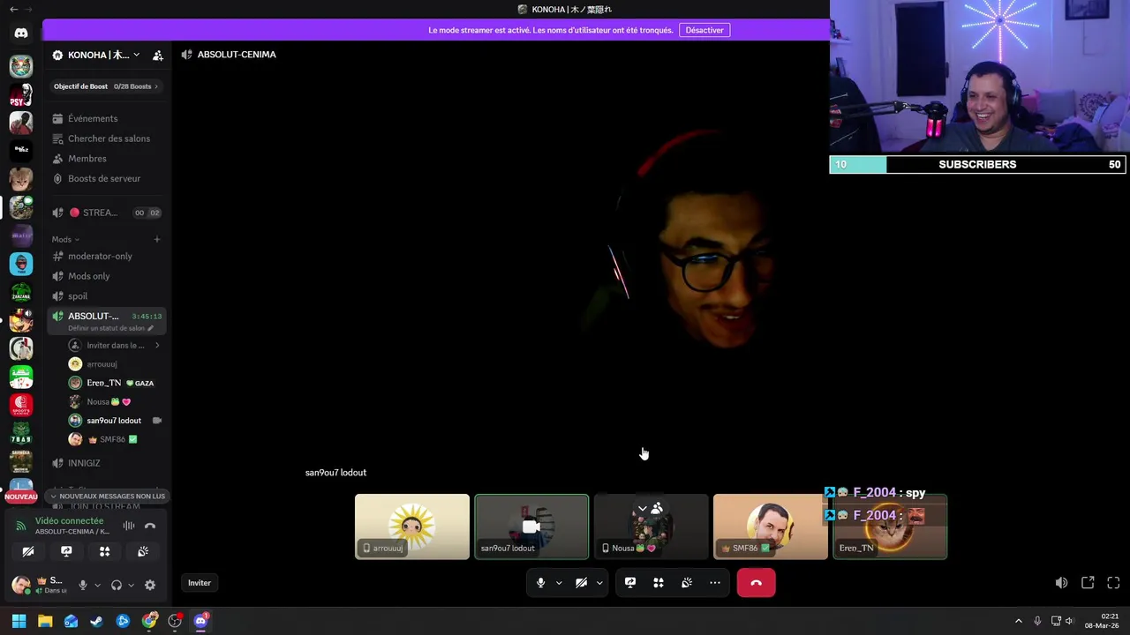Pop out the call window
This screenshot has width=1130, height=635.
click(x=1088, y=583)
